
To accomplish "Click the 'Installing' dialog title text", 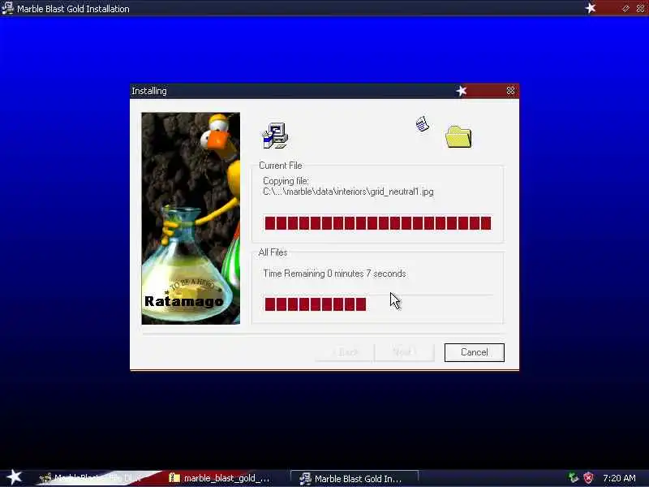I will [x=149, y=91].
